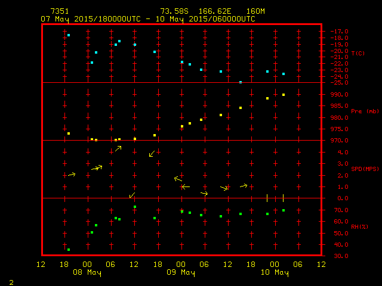Image resolution: width=382 pixels, height=286 pixels.
Task: Click the lowest green humidity point
Action: pos(69,250)
